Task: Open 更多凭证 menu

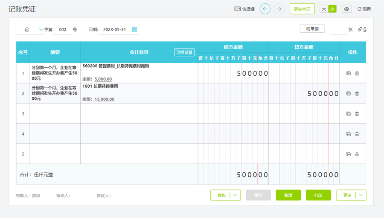Action: 302,9
